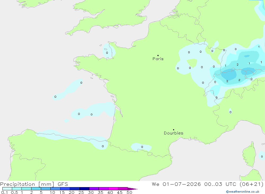Click the 10–15 mm legend color swatch

pyautogui.click(x=55, y=189)
